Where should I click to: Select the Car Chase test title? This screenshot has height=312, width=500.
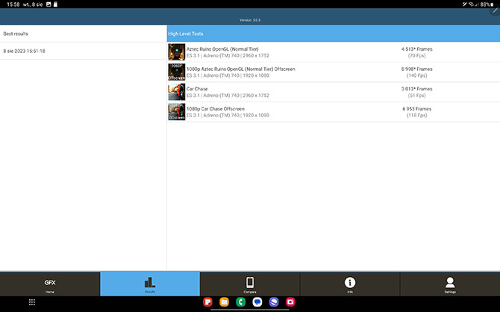click(x=197, y=89)
